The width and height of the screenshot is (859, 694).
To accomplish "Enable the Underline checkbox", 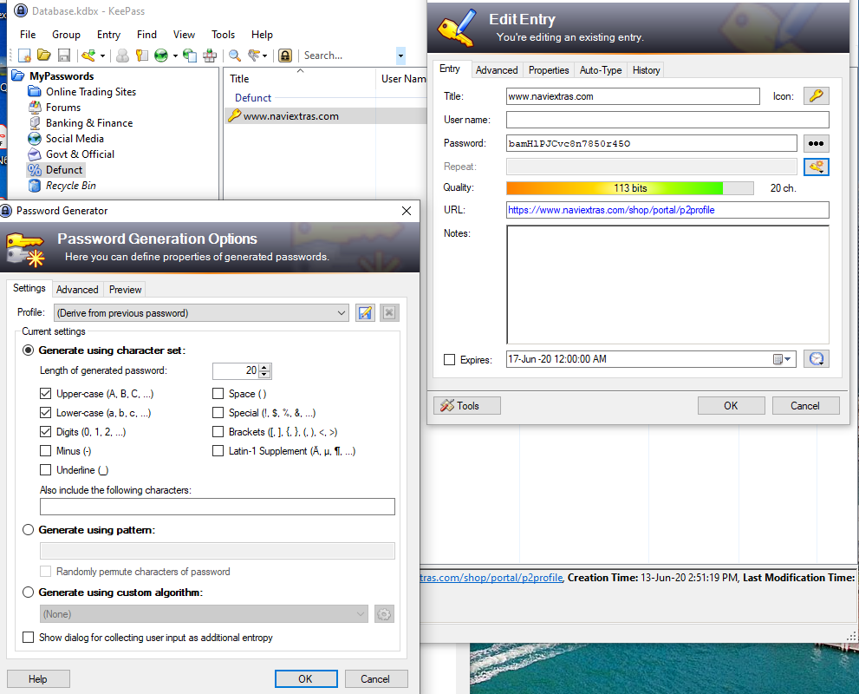I will tap(45, 470).
